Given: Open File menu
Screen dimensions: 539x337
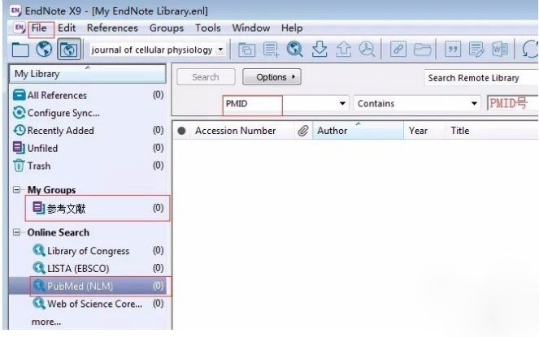Looking at the screenshot, I should tap(39, 28).
